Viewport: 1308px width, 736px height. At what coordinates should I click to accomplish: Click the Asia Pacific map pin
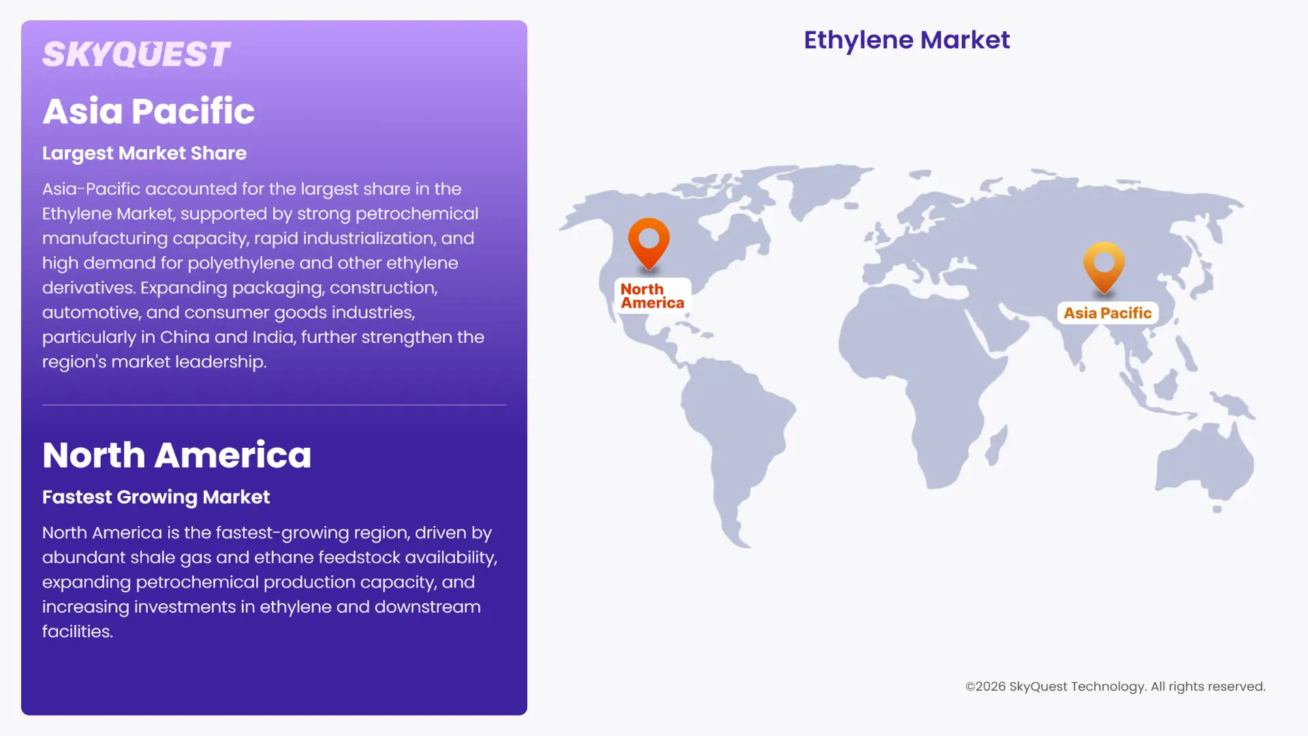point(1104,268)
